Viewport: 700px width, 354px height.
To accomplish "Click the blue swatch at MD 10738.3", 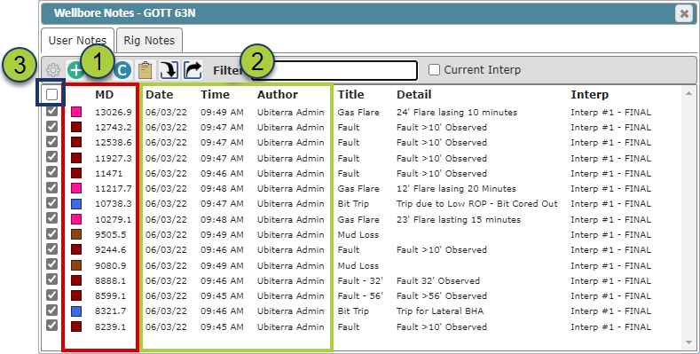I will [76, 203].
